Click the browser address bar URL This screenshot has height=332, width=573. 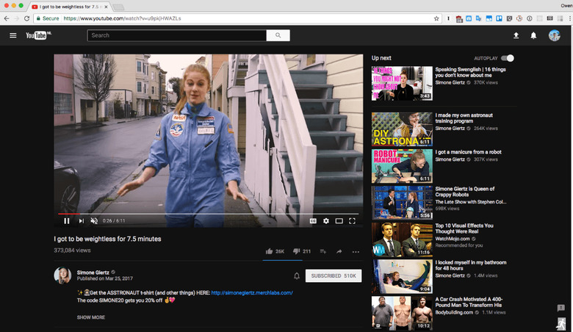coord(122,18)
